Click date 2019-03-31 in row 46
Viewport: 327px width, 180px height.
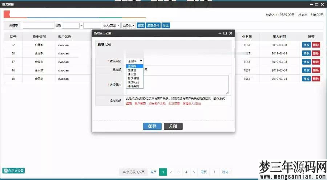[x=279, y=70]
